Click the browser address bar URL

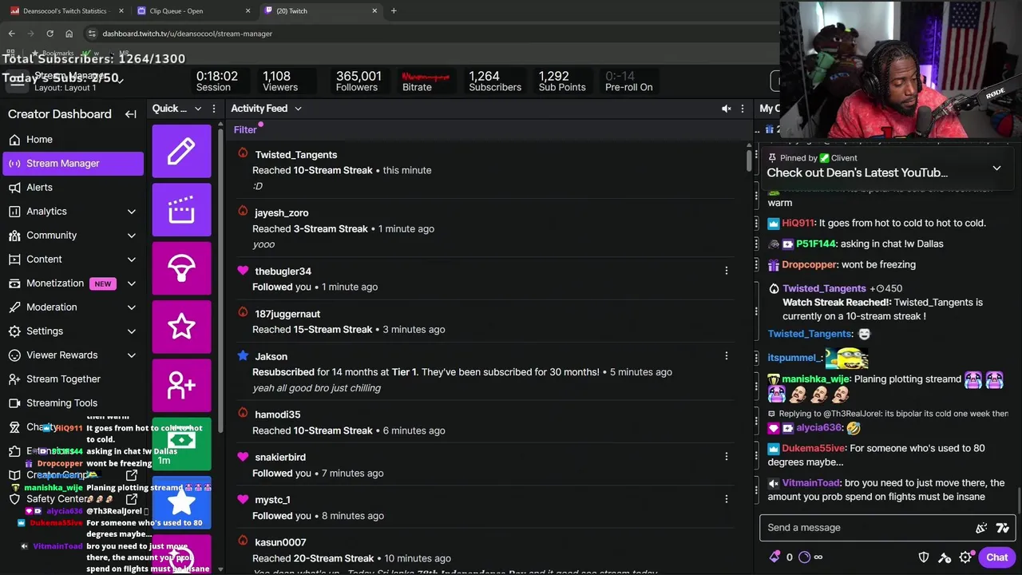pos(187,34)
